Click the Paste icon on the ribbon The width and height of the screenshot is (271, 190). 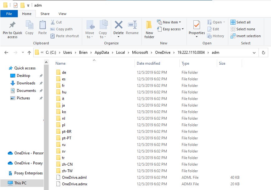pos(41,27)
